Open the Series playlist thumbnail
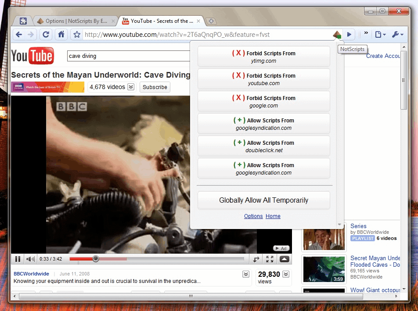 tap(324, 237)
